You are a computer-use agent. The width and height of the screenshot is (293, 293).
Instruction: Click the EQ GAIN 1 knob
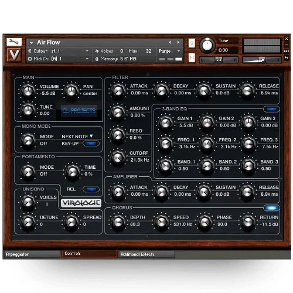[165, 122]
